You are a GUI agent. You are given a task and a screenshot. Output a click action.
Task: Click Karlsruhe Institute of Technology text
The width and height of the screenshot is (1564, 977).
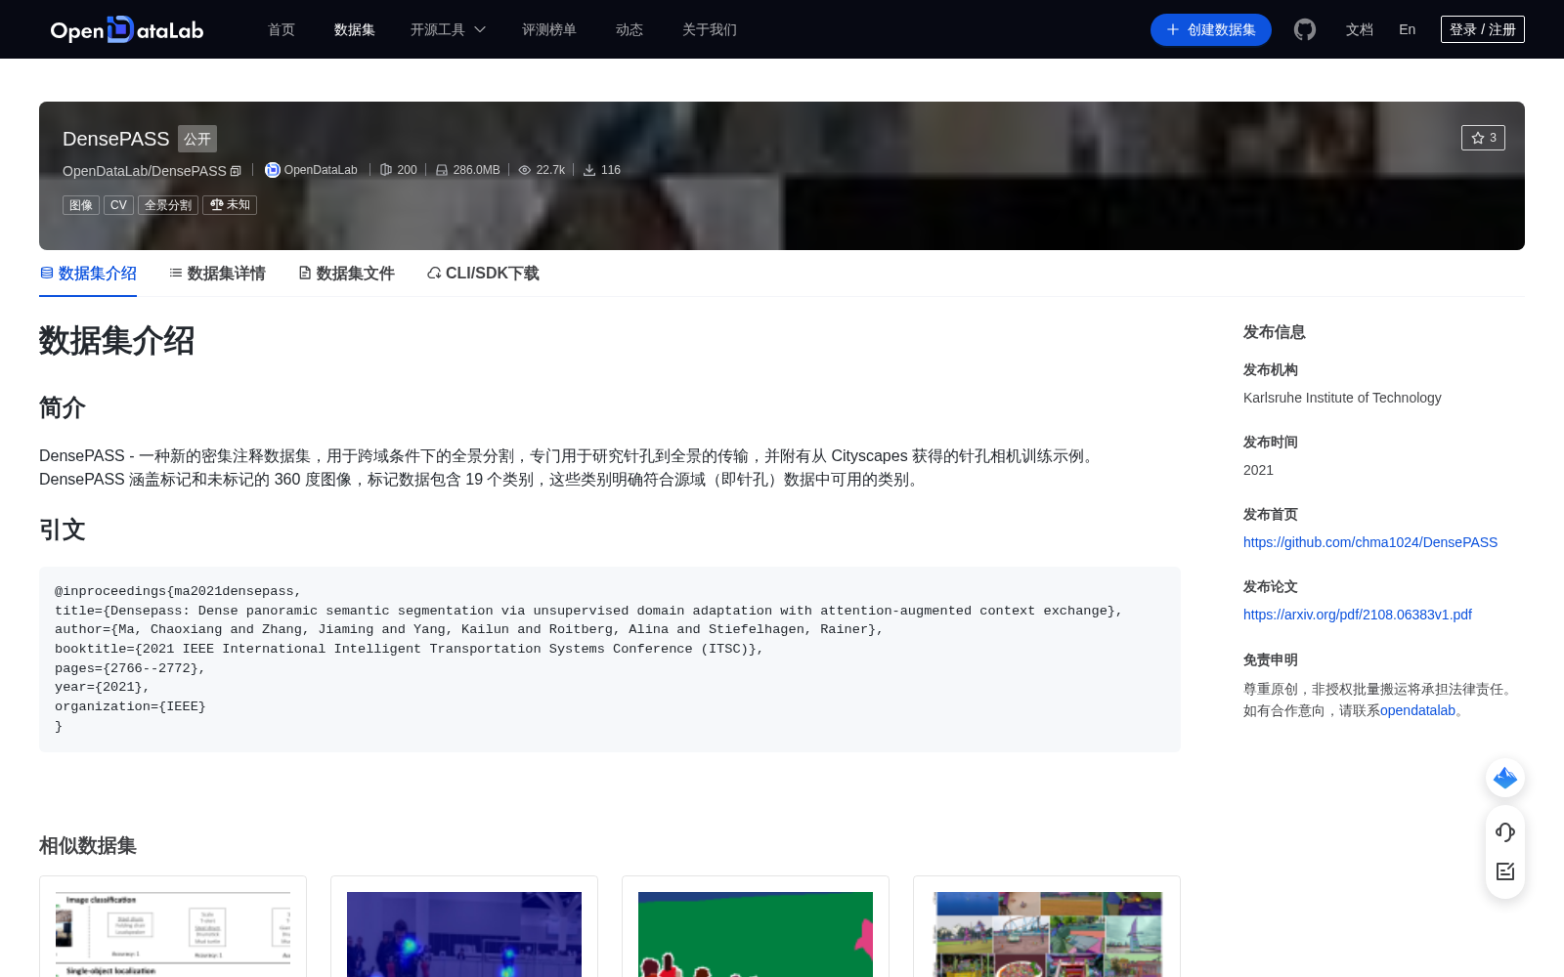coord(1342,398)
